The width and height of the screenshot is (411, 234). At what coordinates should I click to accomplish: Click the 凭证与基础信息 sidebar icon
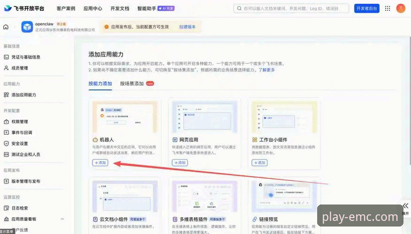[x=6, y=57]
